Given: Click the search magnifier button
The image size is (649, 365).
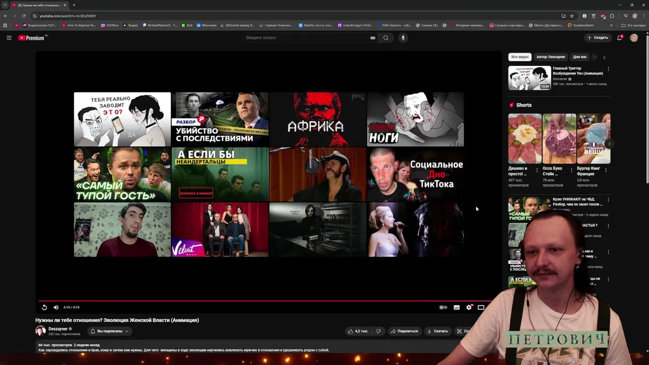Looking at the screenshot, I should [386, 38].
